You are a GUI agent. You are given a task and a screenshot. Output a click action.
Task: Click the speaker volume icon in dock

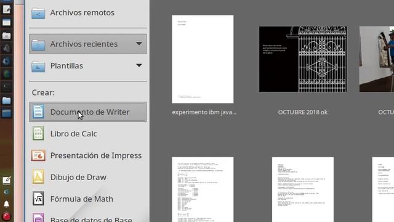tap(7, 48)
